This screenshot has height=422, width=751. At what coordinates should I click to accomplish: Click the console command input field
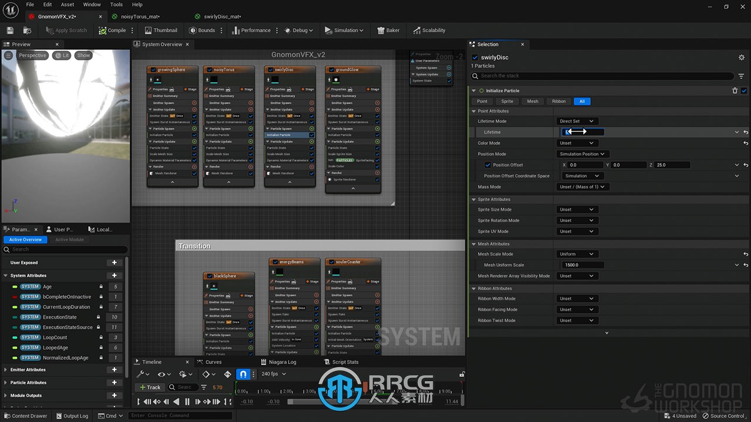pos(181,416)
